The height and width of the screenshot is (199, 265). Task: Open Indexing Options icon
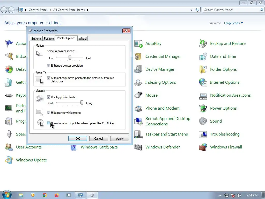[x=138, y=82]
